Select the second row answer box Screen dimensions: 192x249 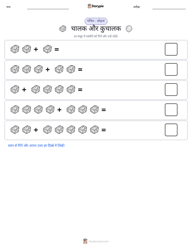(x=171, y=70)
